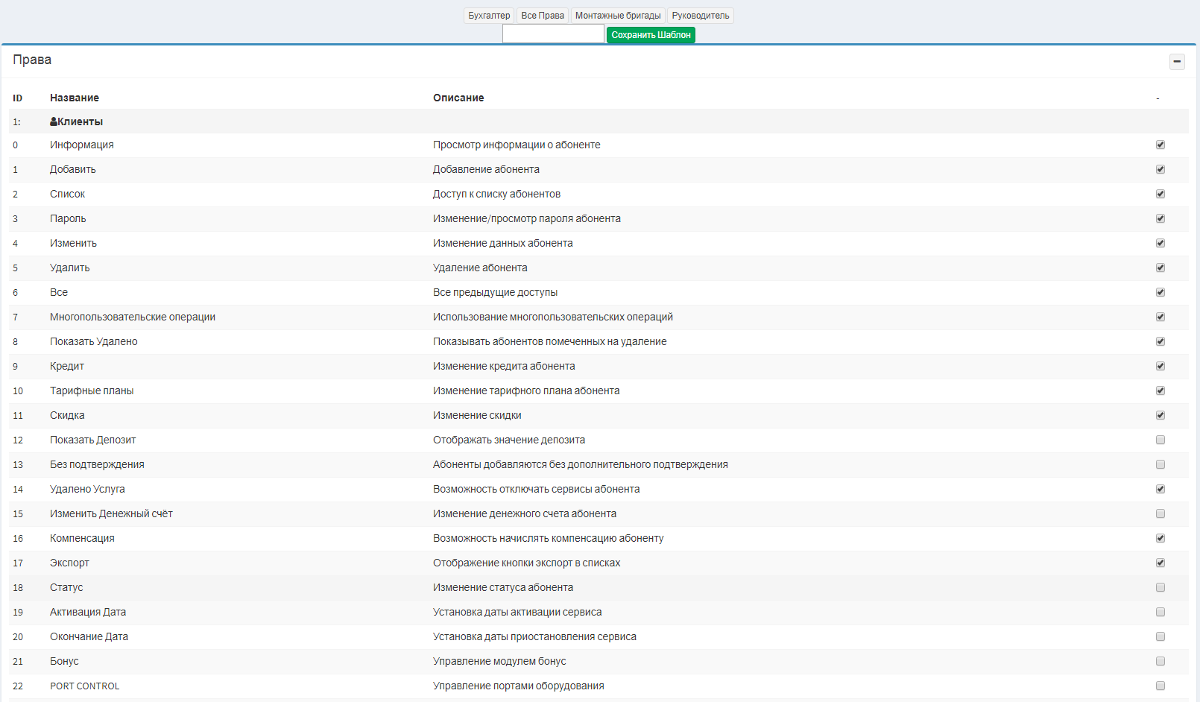Focus the template name input field
The height and width of the screenshot is (702, 1200).
553,34
